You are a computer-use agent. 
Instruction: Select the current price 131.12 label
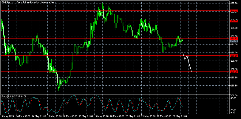(x=234, y=41)
